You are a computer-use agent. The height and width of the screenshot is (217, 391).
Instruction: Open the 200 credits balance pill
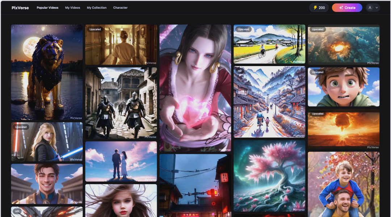pos(319,8)
